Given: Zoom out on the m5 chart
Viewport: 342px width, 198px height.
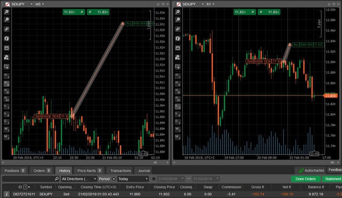Looking at the screenshot, I should (6, 20).
